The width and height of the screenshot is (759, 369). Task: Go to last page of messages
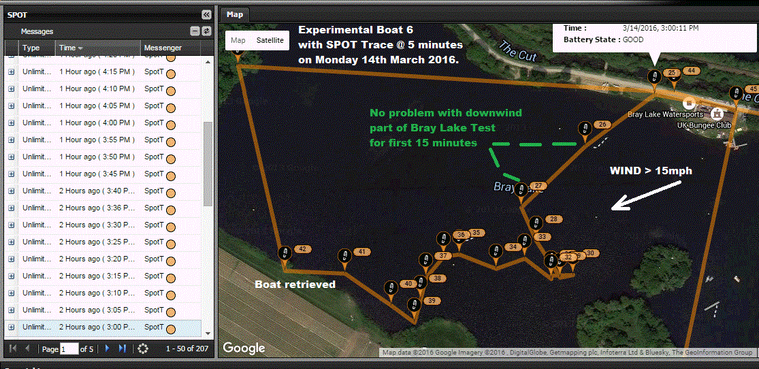point(123,348)
